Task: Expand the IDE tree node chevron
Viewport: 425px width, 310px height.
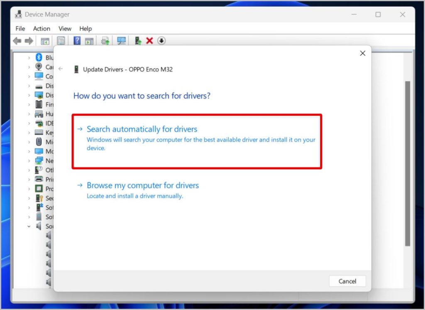Action: 29,123
